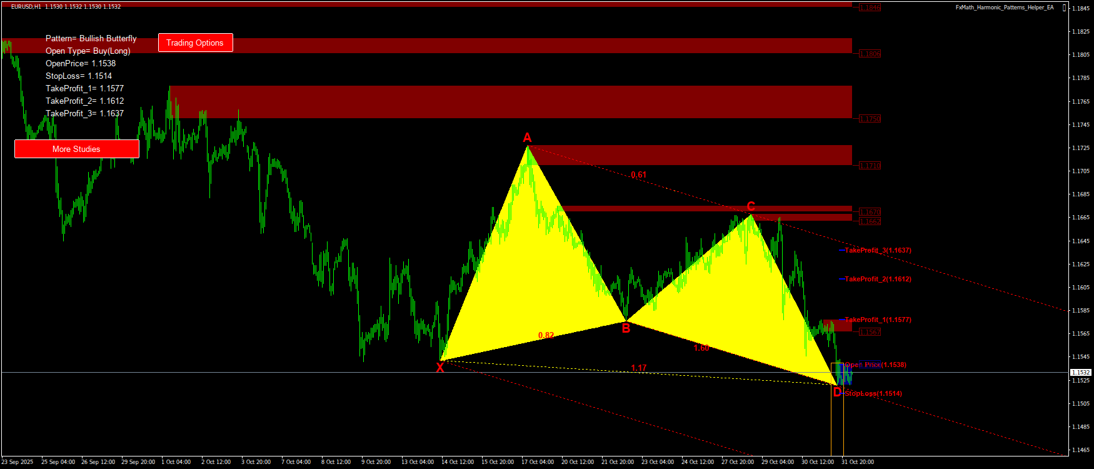Click the pattern point B label
The image size is (1094, 469).
click(x=626, y=328)
